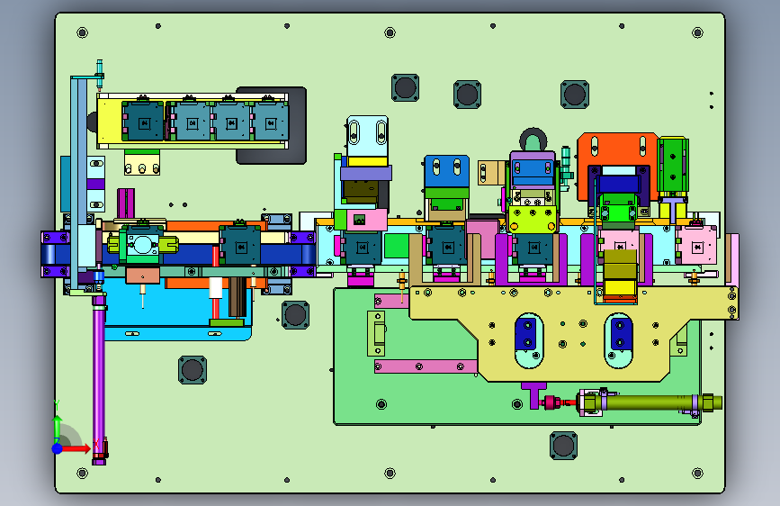Select the beige bracket with three holes
Viewport: 780px width, 506px height.
click(142, 165)
